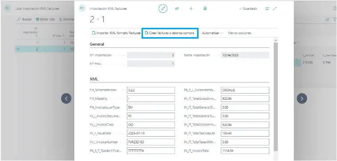This screenshot has height=161, width=337.
Task: Click the back arrow of the Lista importación window
Action: (8, 8)
